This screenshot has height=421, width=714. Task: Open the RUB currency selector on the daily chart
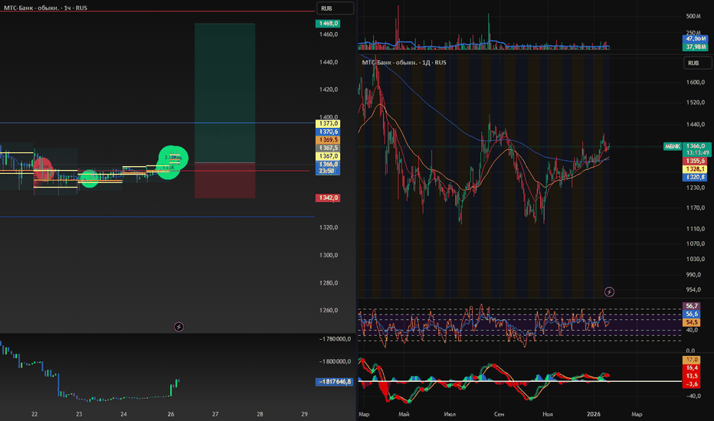tap(696, 63)
